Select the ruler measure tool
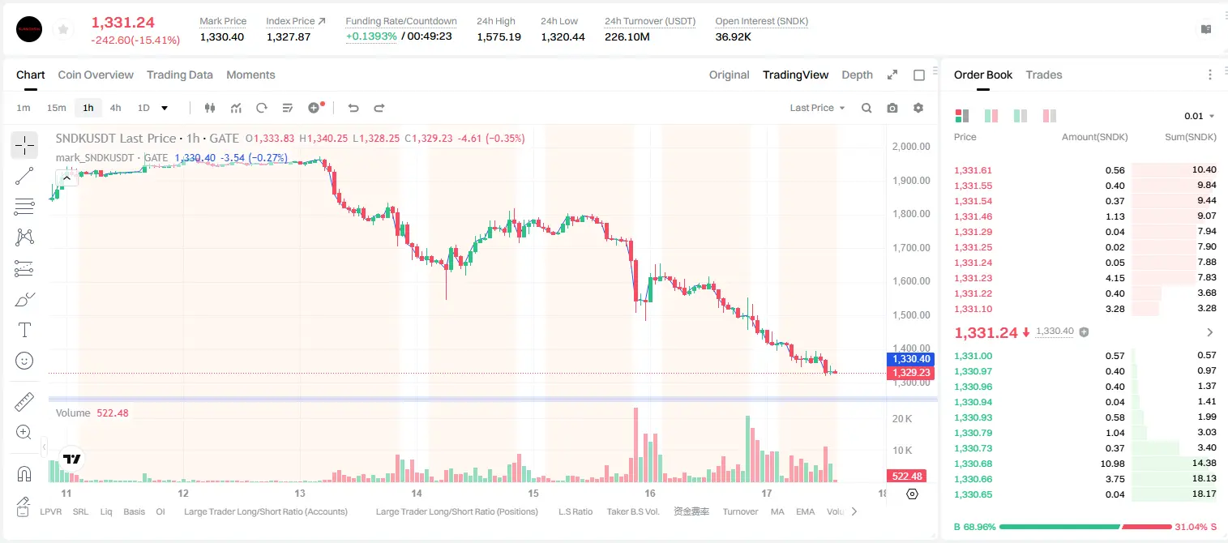1228x543 pixels. (x=24, y=401)
